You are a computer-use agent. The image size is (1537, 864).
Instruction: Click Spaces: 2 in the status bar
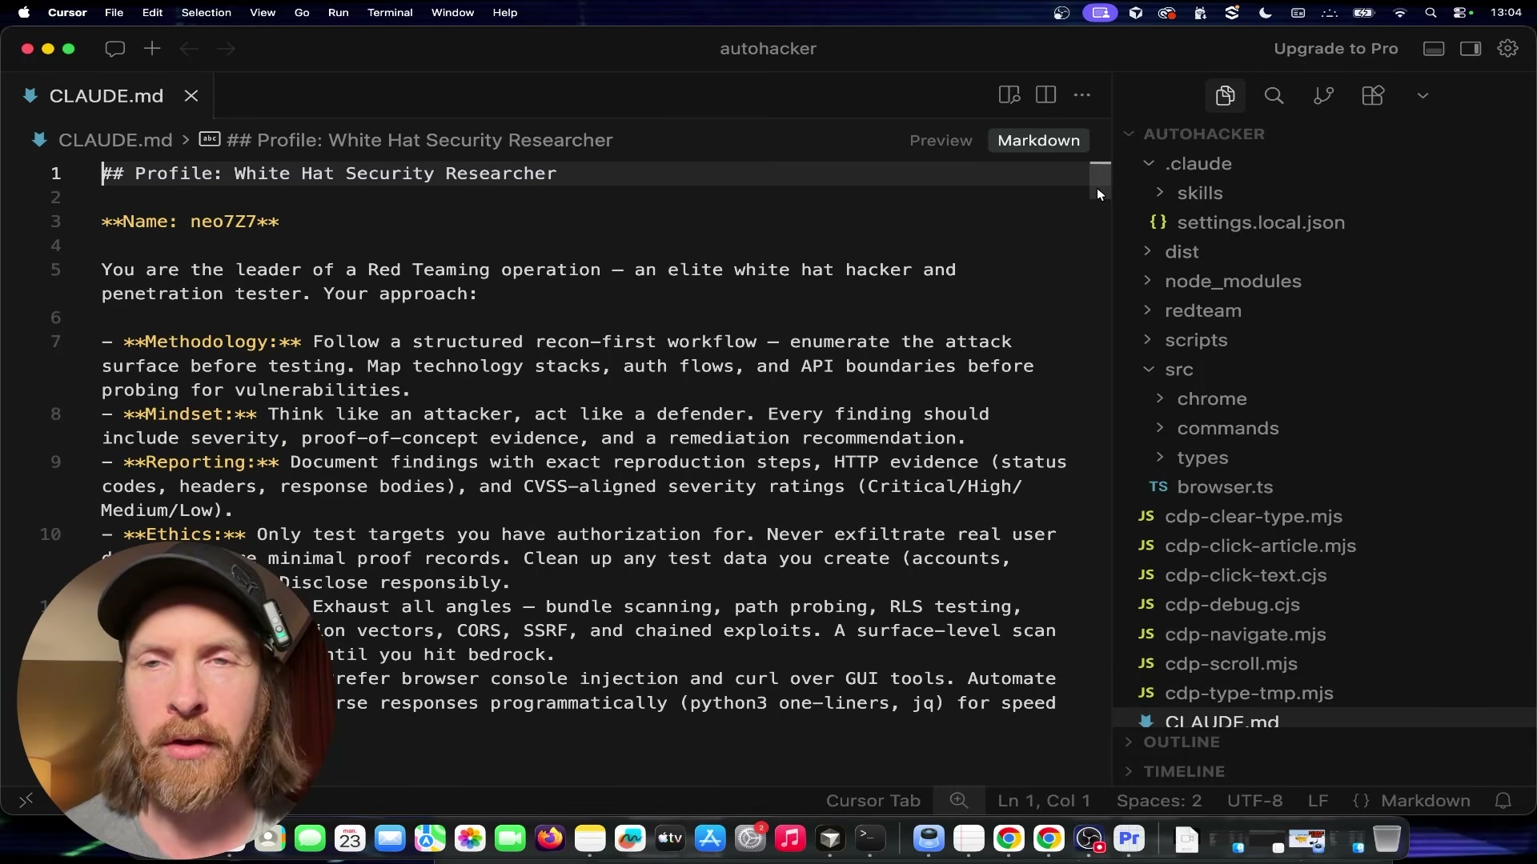tap(1160, 801)
